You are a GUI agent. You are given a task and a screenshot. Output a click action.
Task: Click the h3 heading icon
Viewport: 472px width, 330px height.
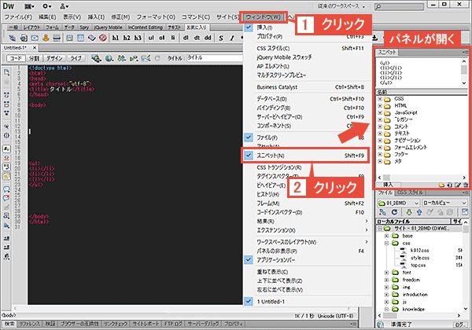tap(138, 38)
